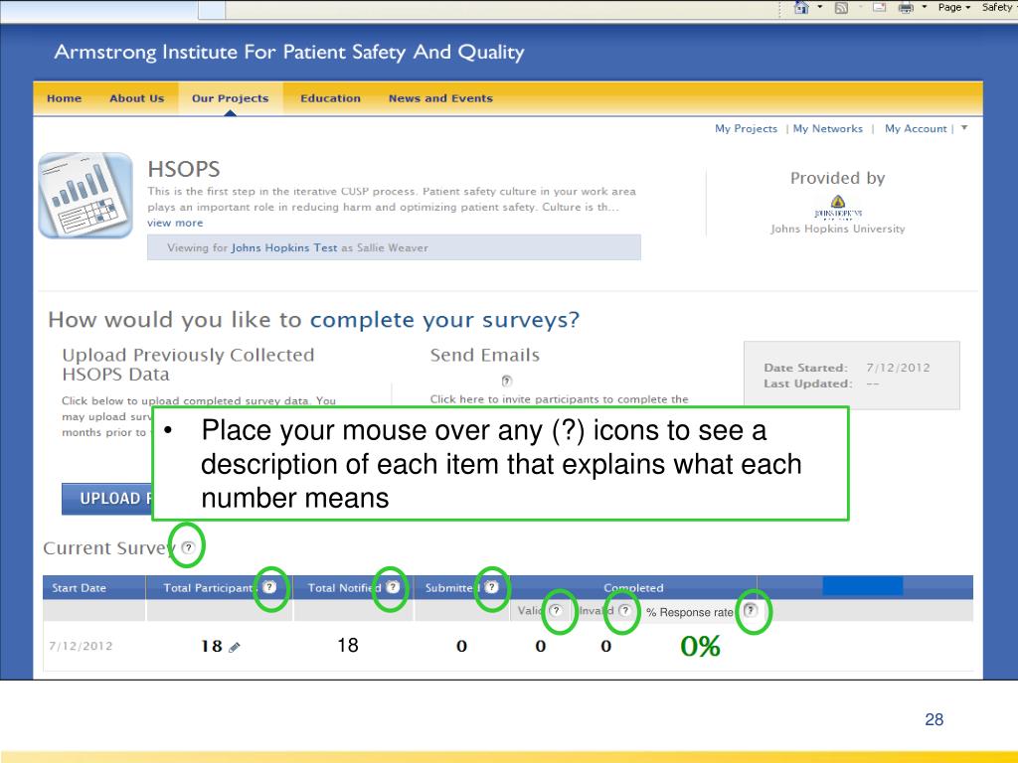The image size is (1018, 763).
Task: Open the Safety menu in browser toolbar
Action: pyautogui.click(x=999, y=7)
